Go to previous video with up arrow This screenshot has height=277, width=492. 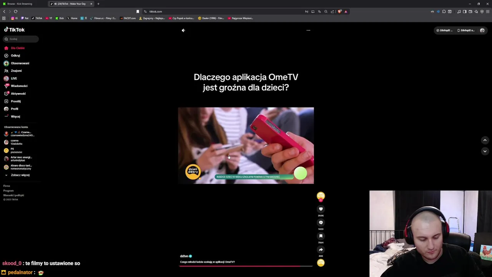[485, 140]
